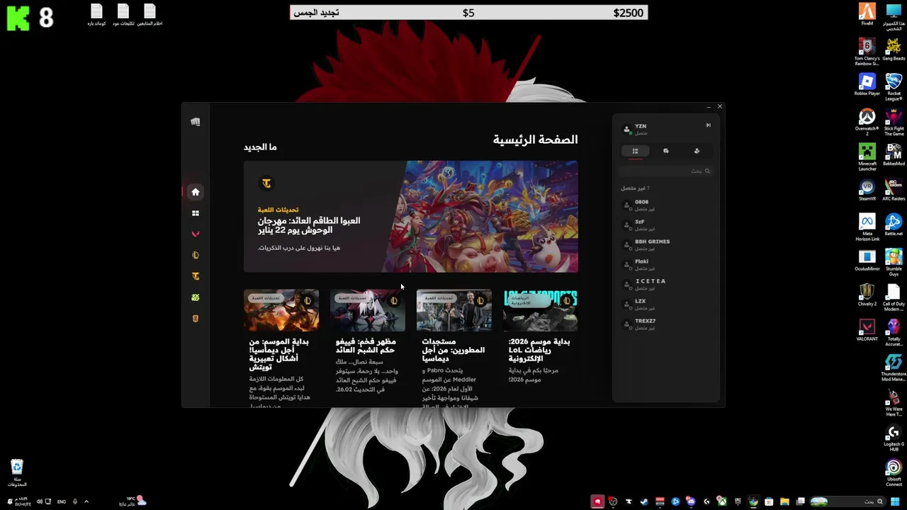
Task: Select the League of Legends sidebar icon
Action: (196, 255)
